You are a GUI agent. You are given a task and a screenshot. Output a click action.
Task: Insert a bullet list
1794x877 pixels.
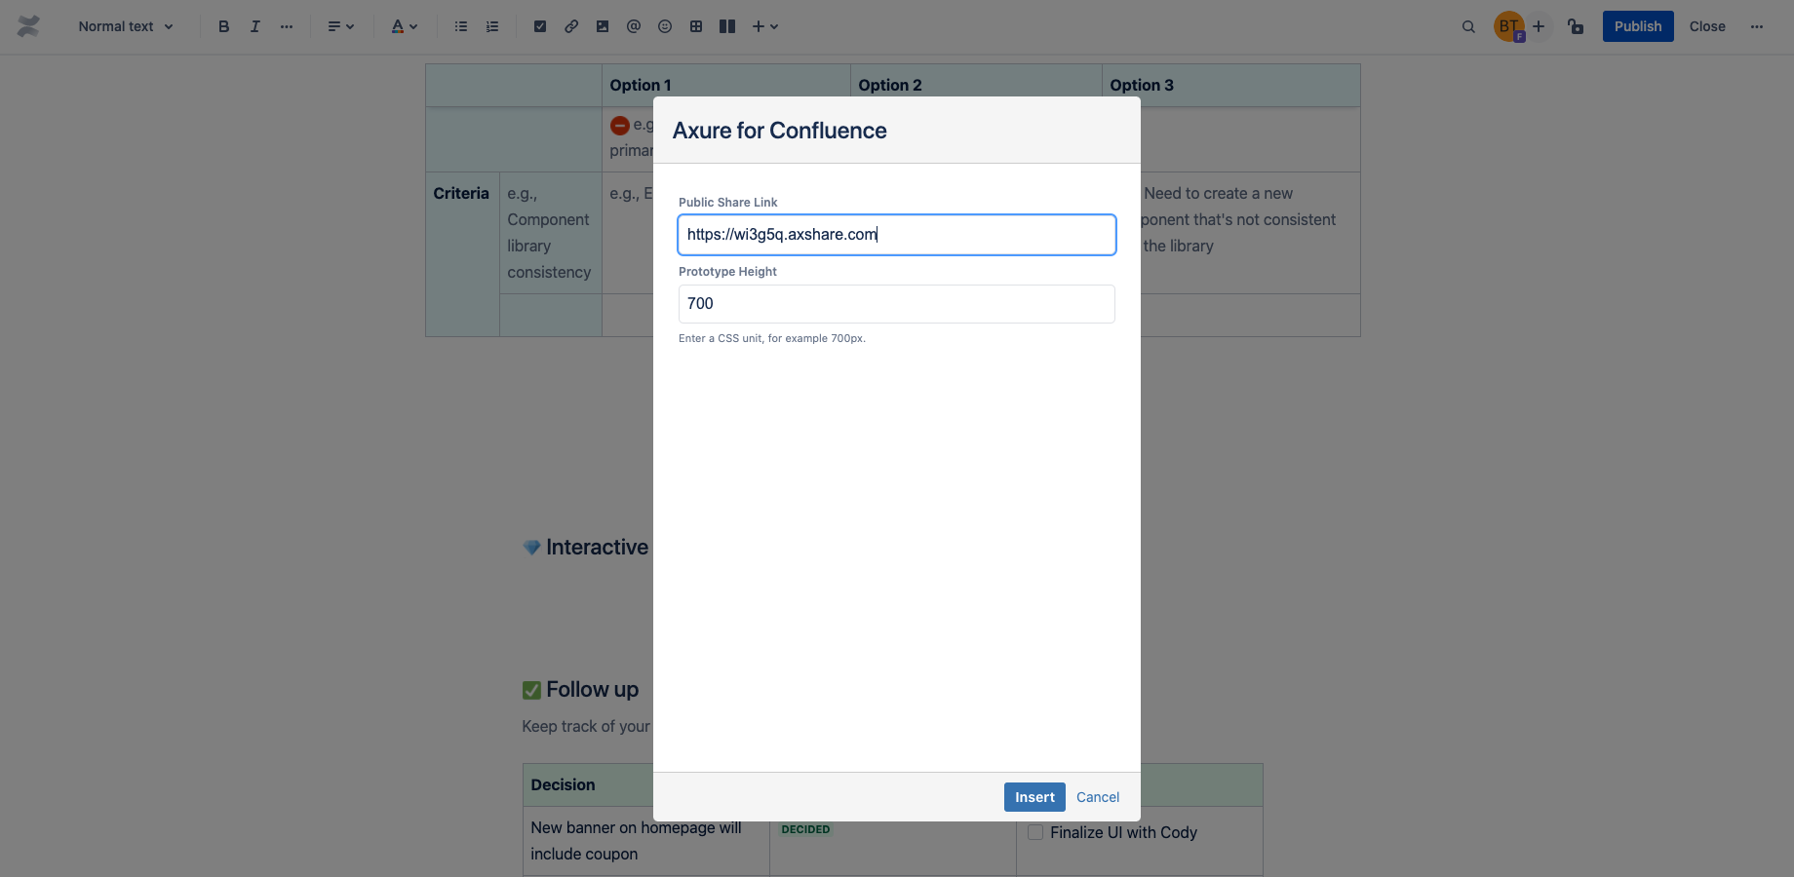(461, 26)
